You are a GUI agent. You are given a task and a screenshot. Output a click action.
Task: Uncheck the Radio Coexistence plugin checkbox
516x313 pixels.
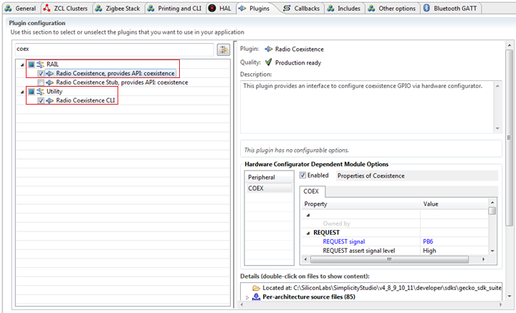click(42, 73)
